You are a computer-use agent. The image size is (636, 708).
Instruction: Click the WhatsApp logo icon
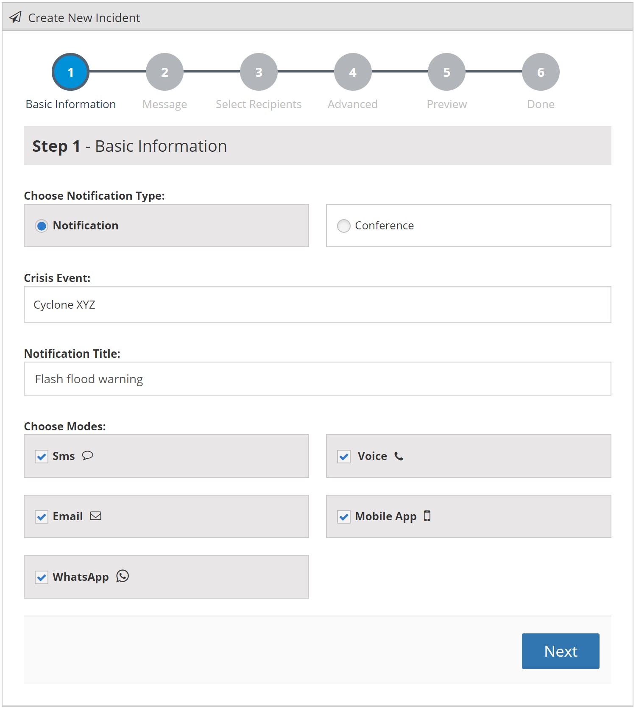coord(123,576)
